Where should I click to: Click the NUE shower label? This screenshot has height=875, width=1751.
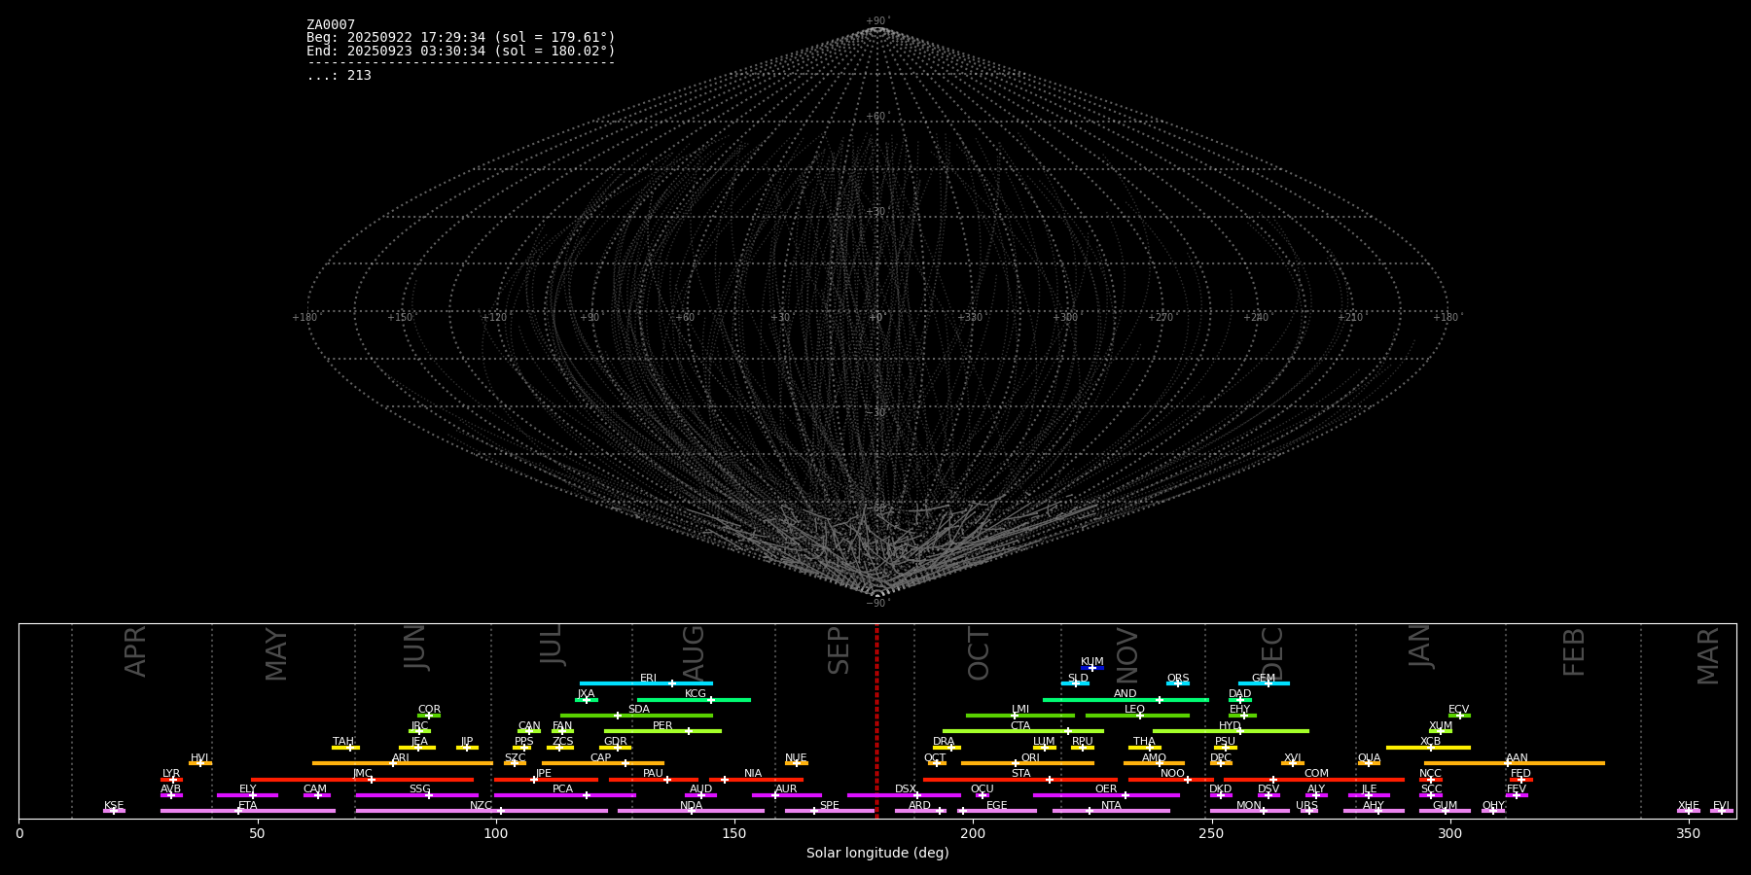(796, 758)
